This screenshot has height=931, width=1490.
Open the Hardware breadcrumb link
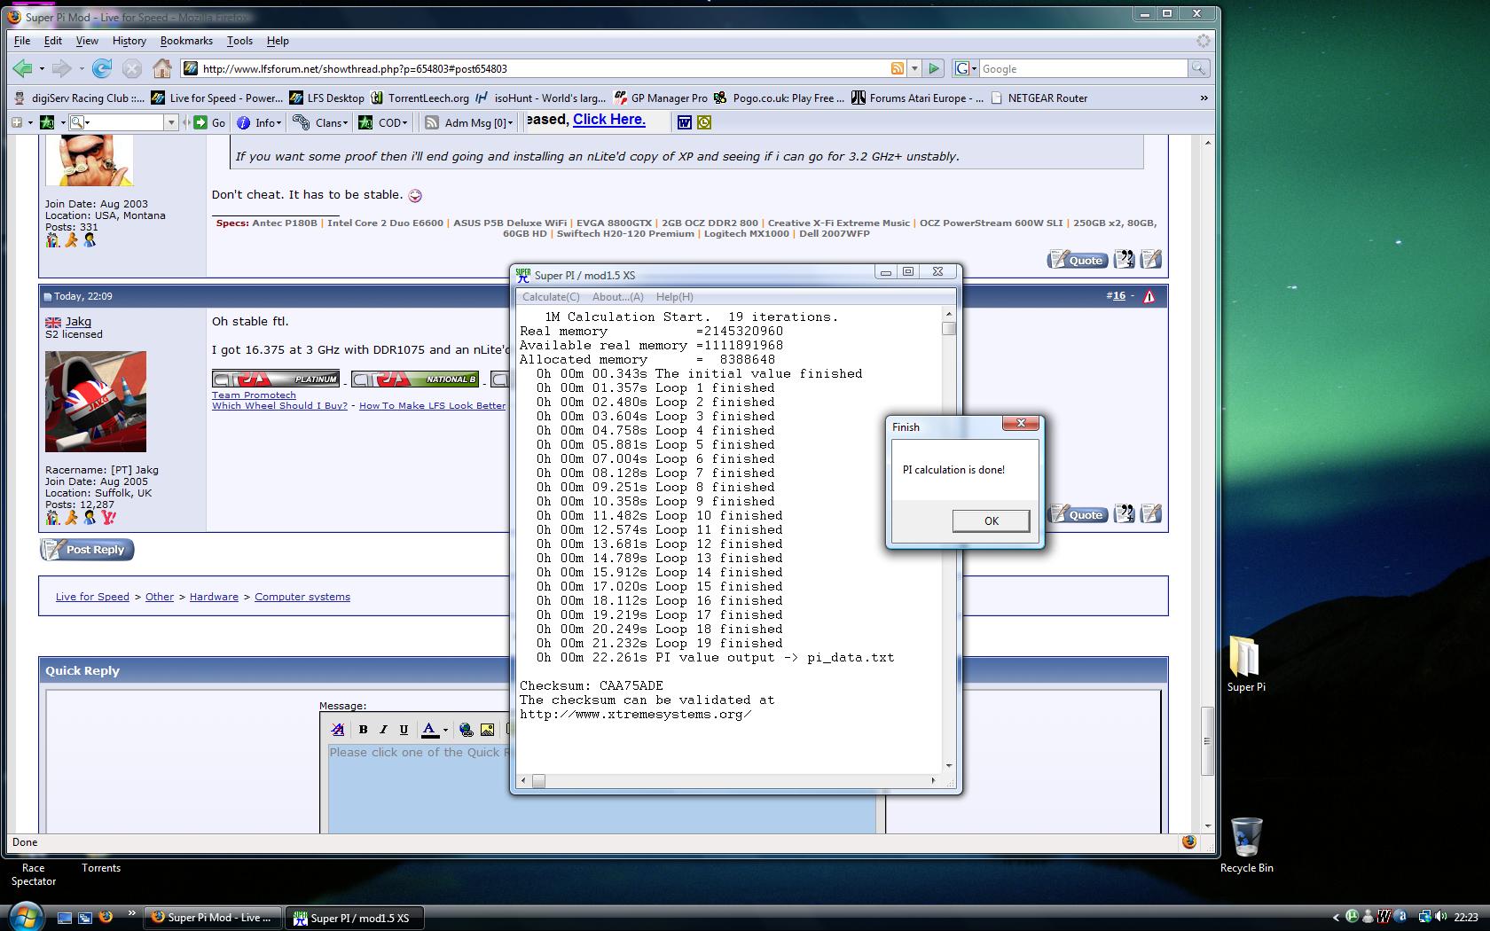(x=214, y=597)
